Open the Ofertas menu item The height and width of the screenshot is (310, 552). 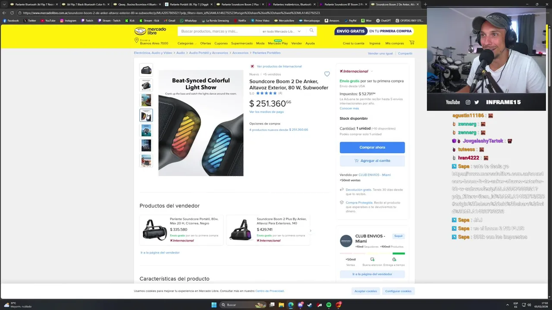tap(205, 43)
